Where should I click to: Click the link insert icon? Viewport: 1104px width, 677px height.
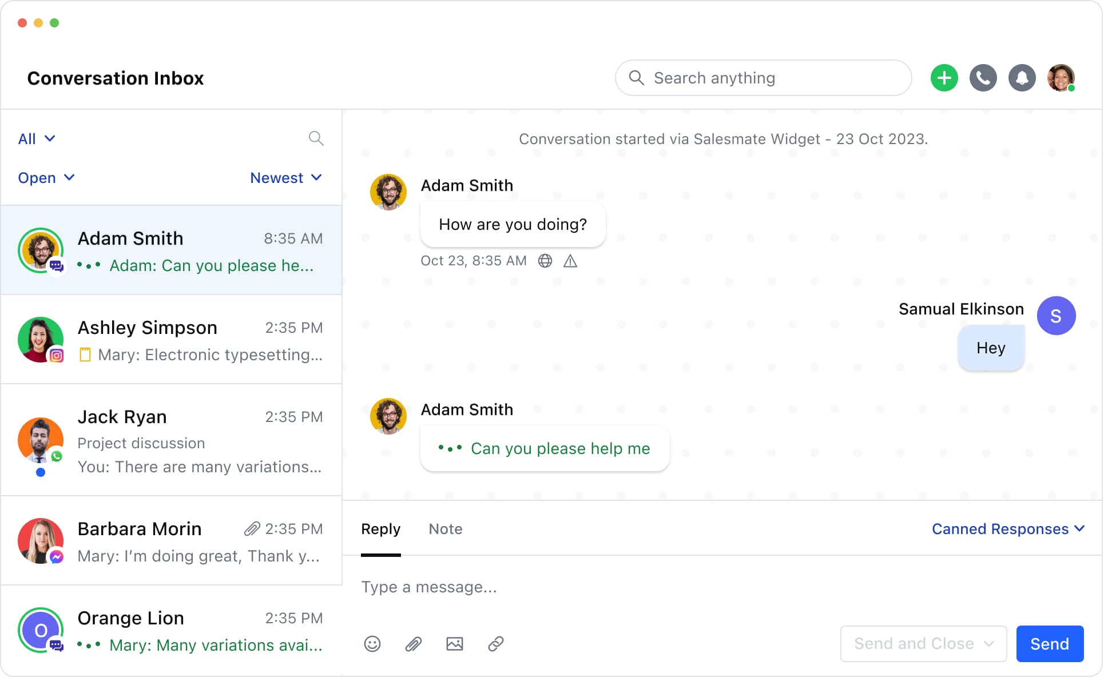pyautogui.click(x=494, y=643)
